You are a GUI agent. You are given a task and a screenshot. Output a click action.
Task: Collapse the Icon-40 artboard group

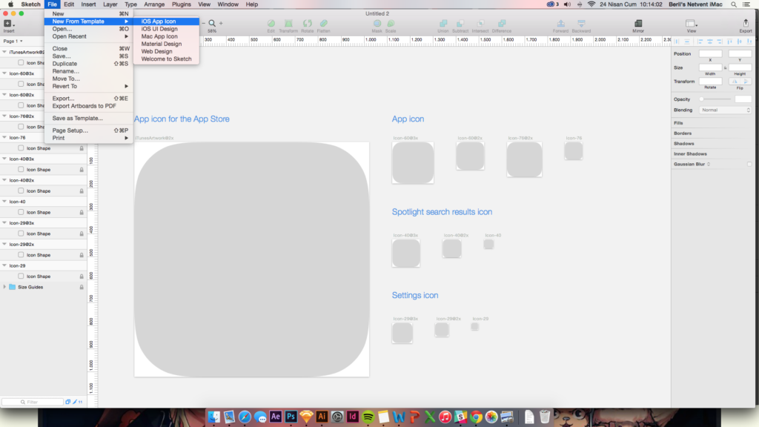click(4, 202)
